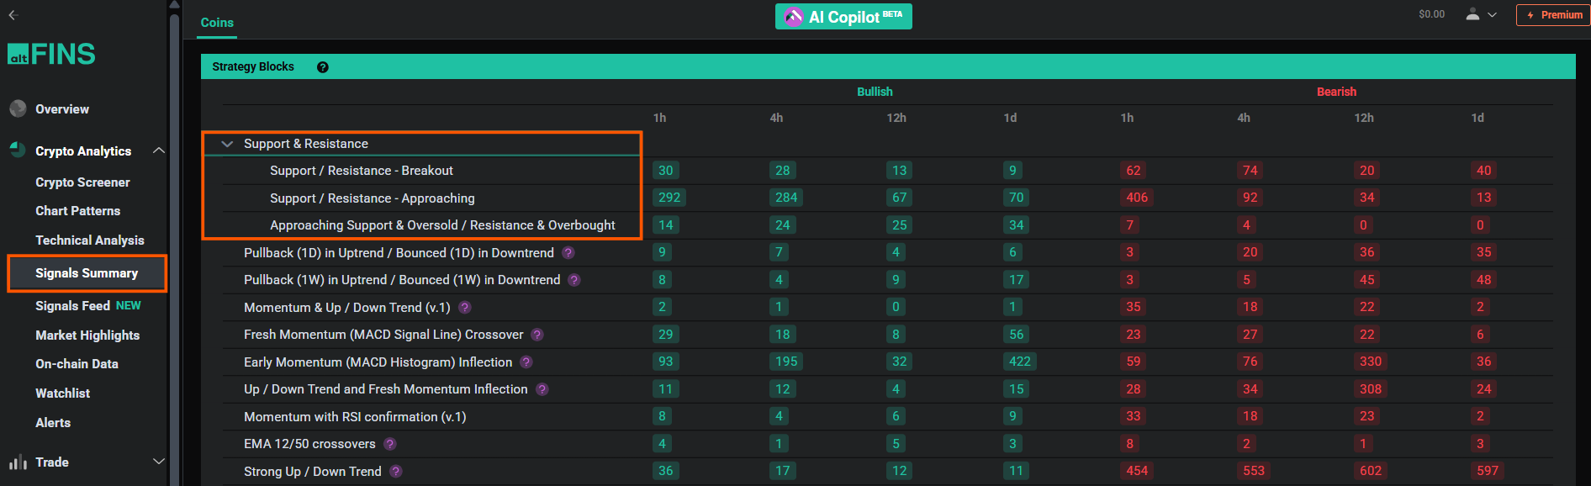Open the Strategy Blocks help icon
The height and width of the screenshot is (486, 1591).
(x=322, y=67)
